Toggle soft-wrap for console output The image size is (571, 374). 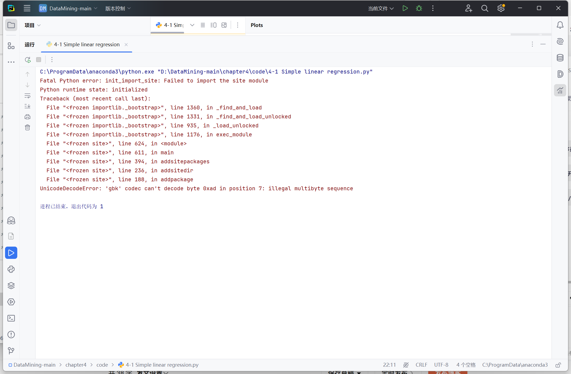[27, 96]
